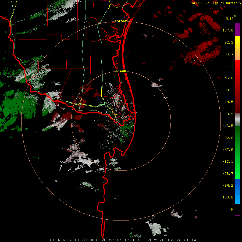Click the Super-Resolution Base Velocity caption

[122, 240]
